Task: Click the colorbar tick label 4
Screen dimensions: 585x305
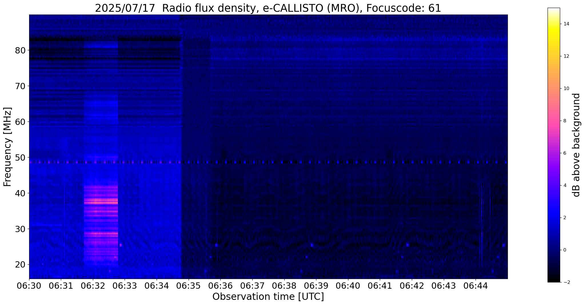Action: (564, 185)
